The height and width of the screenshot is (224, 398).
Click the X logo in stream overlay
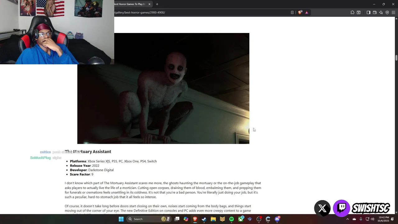[x=322, y=208]
